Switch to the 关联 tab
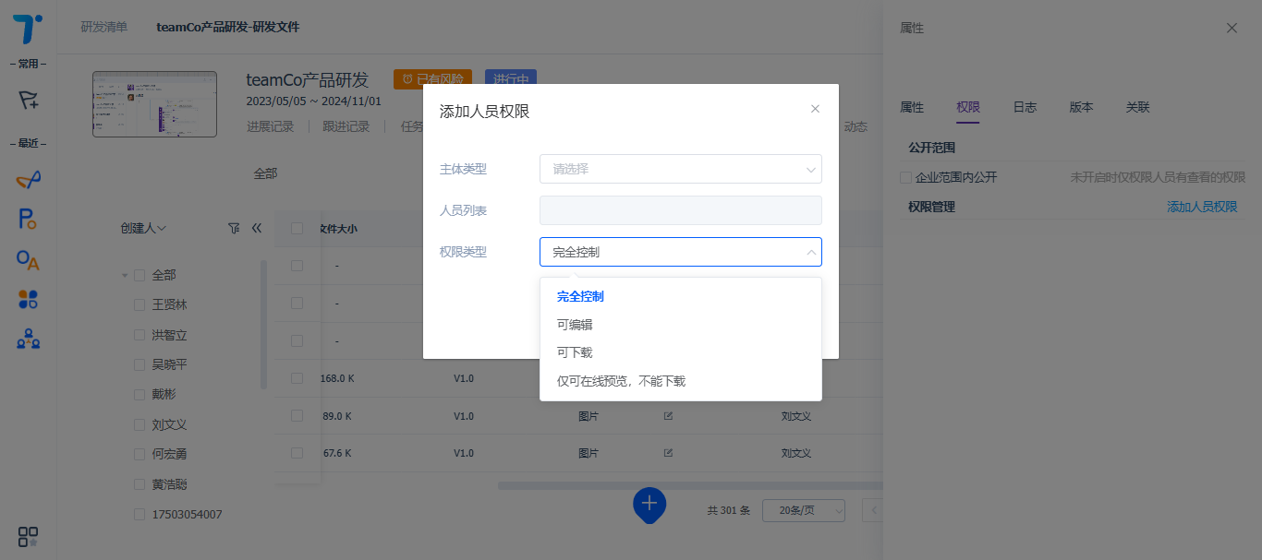Viewport: 1262px width, 560px height. [x=1137, y=107]
